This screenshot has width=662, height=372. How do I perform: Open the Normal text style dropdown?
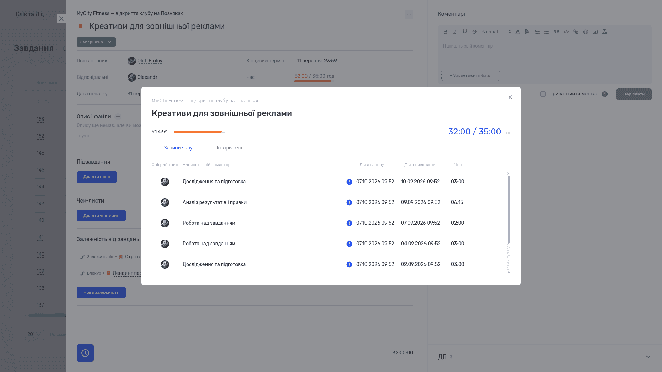coord(496,32)
